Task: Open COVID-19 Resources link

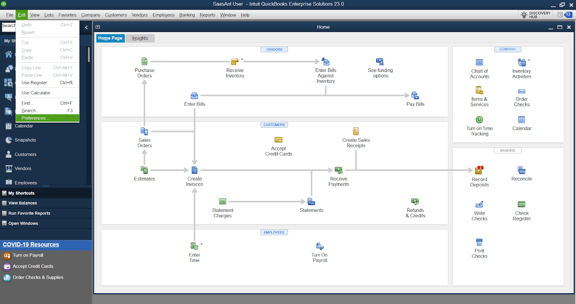Action: [31, 245]
